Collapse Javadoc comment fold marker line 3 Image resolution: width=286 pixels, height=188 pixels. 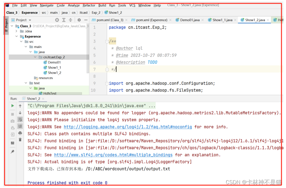tap(107, 41)
